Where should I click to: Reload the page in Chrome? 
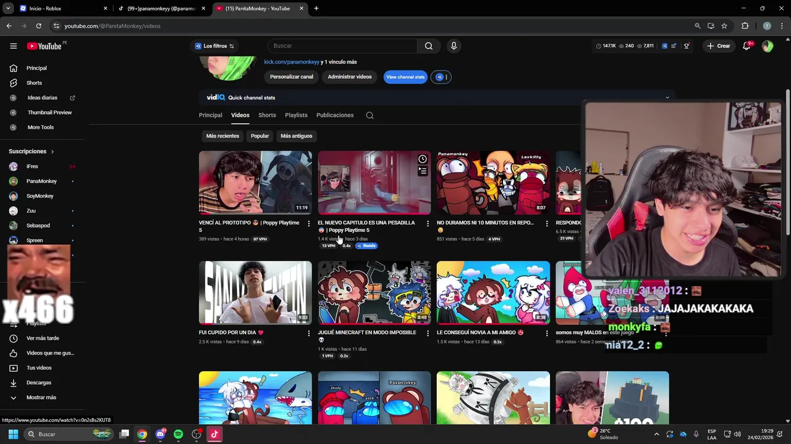[38, 26]
